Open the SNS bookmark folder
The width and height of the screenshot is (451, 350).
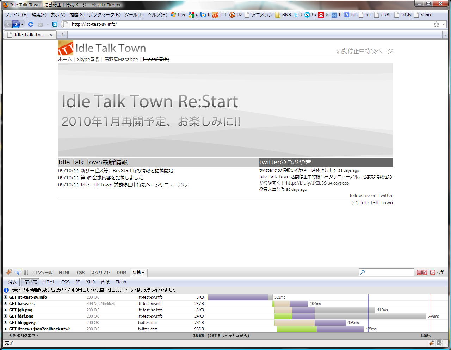(283, 15)
